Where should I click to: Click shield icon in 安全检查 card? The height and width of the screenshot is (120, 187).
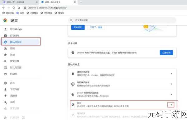pos(73,52)
